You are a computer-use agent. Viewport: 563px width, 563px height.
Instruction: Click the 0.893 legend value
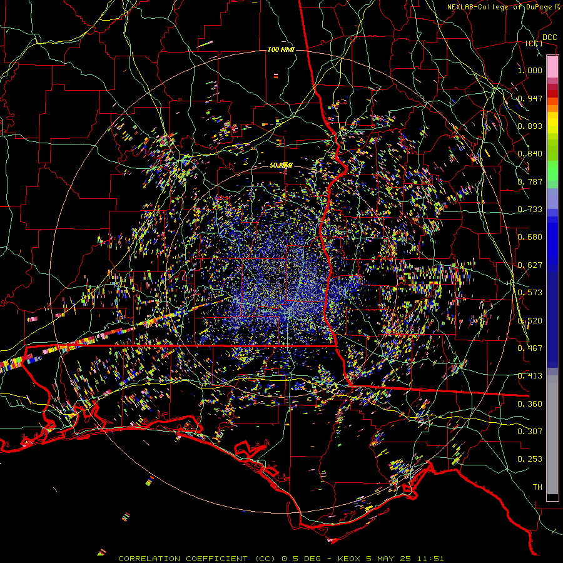coord(530,126)
